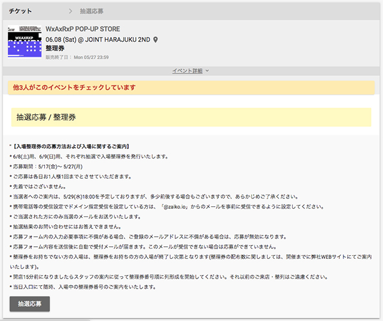
Task: Click the sales end date 05/27 23:59
Action: tap(90, 57)
